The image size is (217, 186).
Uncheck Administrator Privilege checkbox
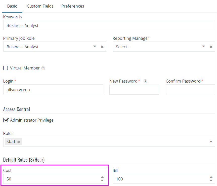click(x=6, y=120)
